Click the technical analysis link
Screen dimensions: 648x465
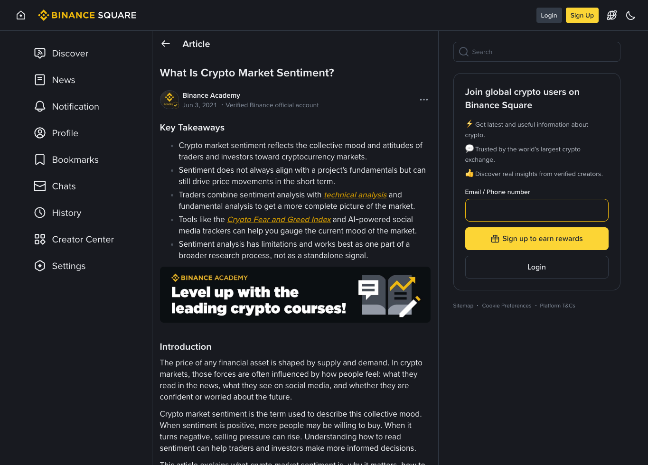355,195
